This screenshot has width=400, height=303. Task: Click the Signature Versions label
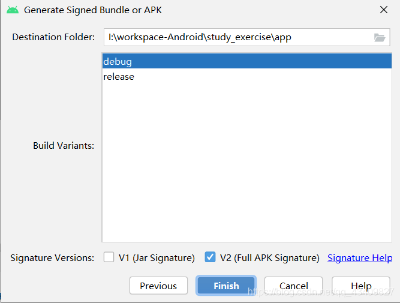click(52, 257)
